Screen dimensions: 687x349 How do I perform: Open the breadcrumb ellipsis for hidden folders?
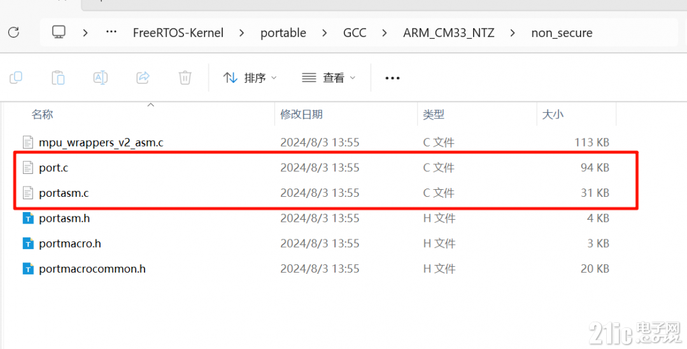[x=111, y=32]
